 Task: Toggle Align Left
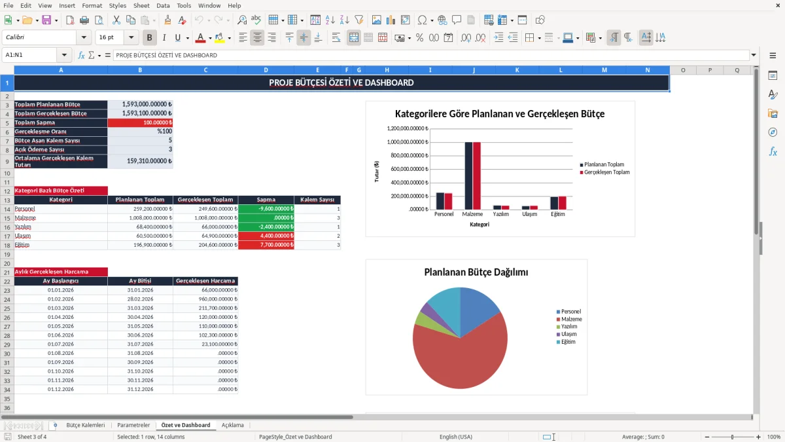click(243, 38)
